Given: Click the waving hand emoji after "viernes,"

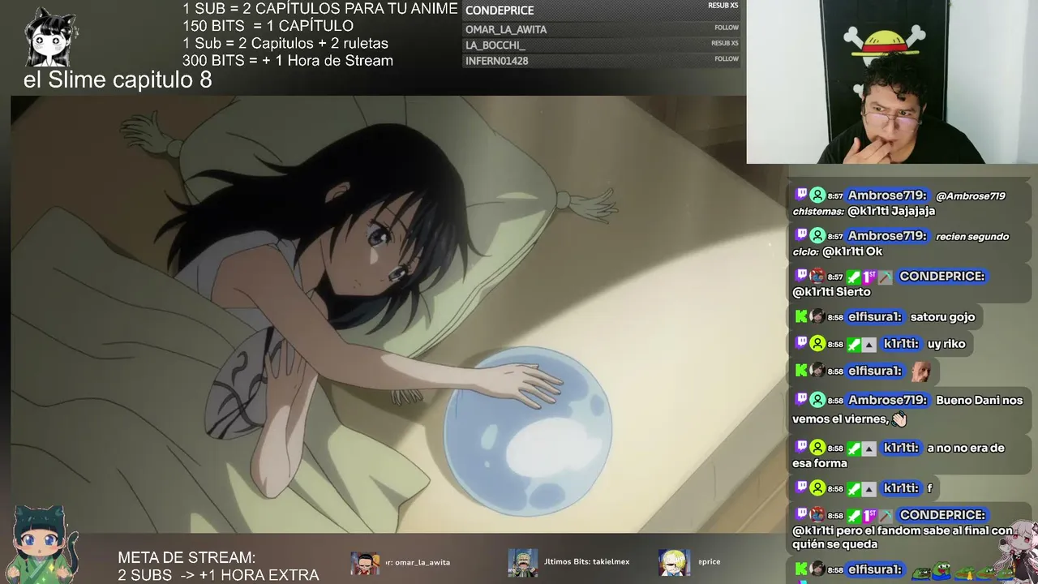Looking at the screenshot, I should click(898, 419).
